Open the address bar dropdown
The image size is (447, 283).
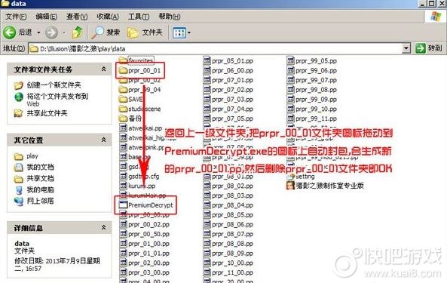[406, 48]
